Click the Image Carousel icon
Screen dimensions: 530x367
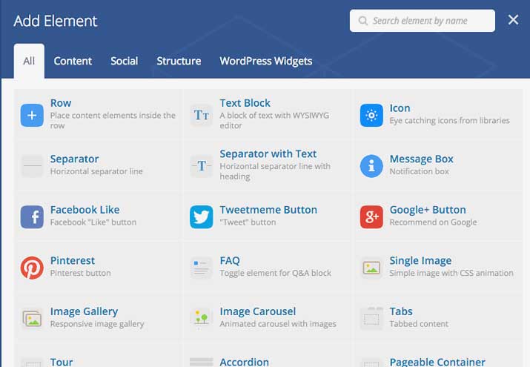pos(202,318)
